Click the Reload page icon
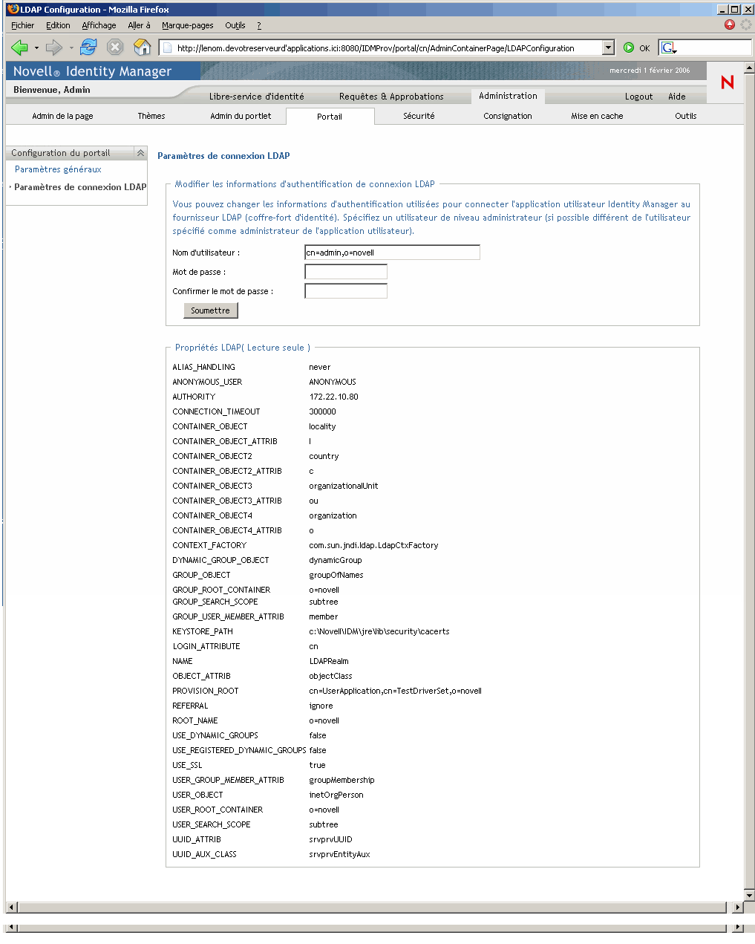The width and height of the screenshot is (755, 944). tap(88, 48)
